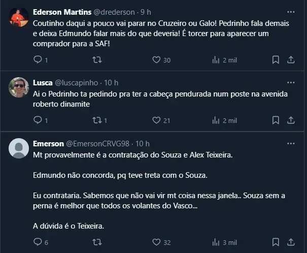The height and width of the screenshot is (253, 307).
Task: Open the @luscapinho profile link
Action: click(x=76, y=82)
